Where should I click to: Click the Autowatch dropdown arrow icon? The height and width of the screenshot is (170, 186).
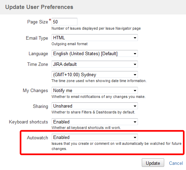(x=135, y=138)
